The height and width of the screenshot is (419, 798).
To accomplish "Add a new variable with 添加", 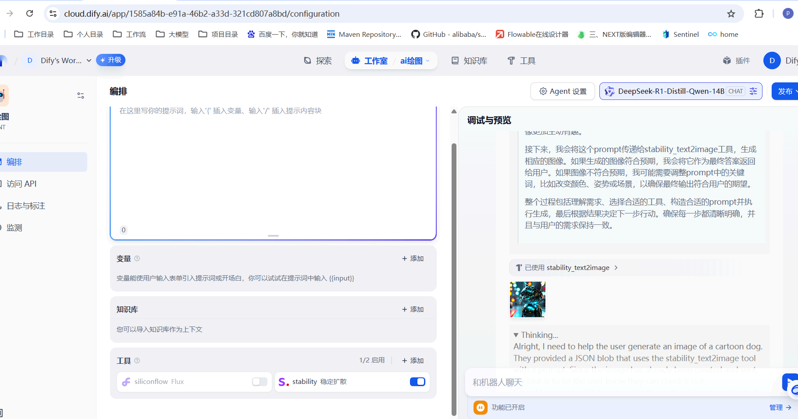I will [x=413, y=259].
